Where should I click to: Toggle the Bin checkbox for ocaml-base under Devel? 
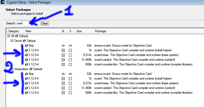[x=63, y=55]
